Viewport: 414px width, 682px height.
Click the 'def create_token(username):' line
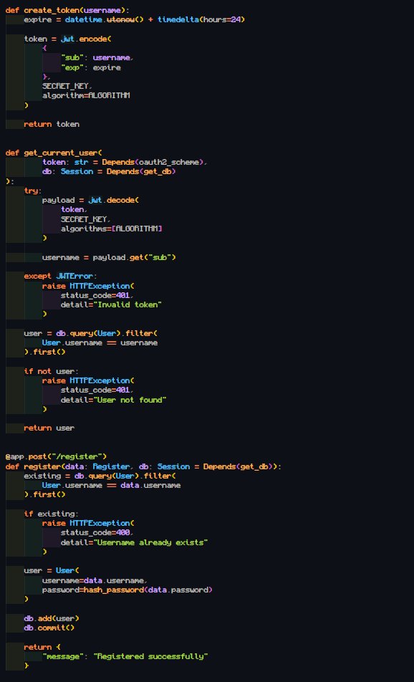tap(67, 10)
